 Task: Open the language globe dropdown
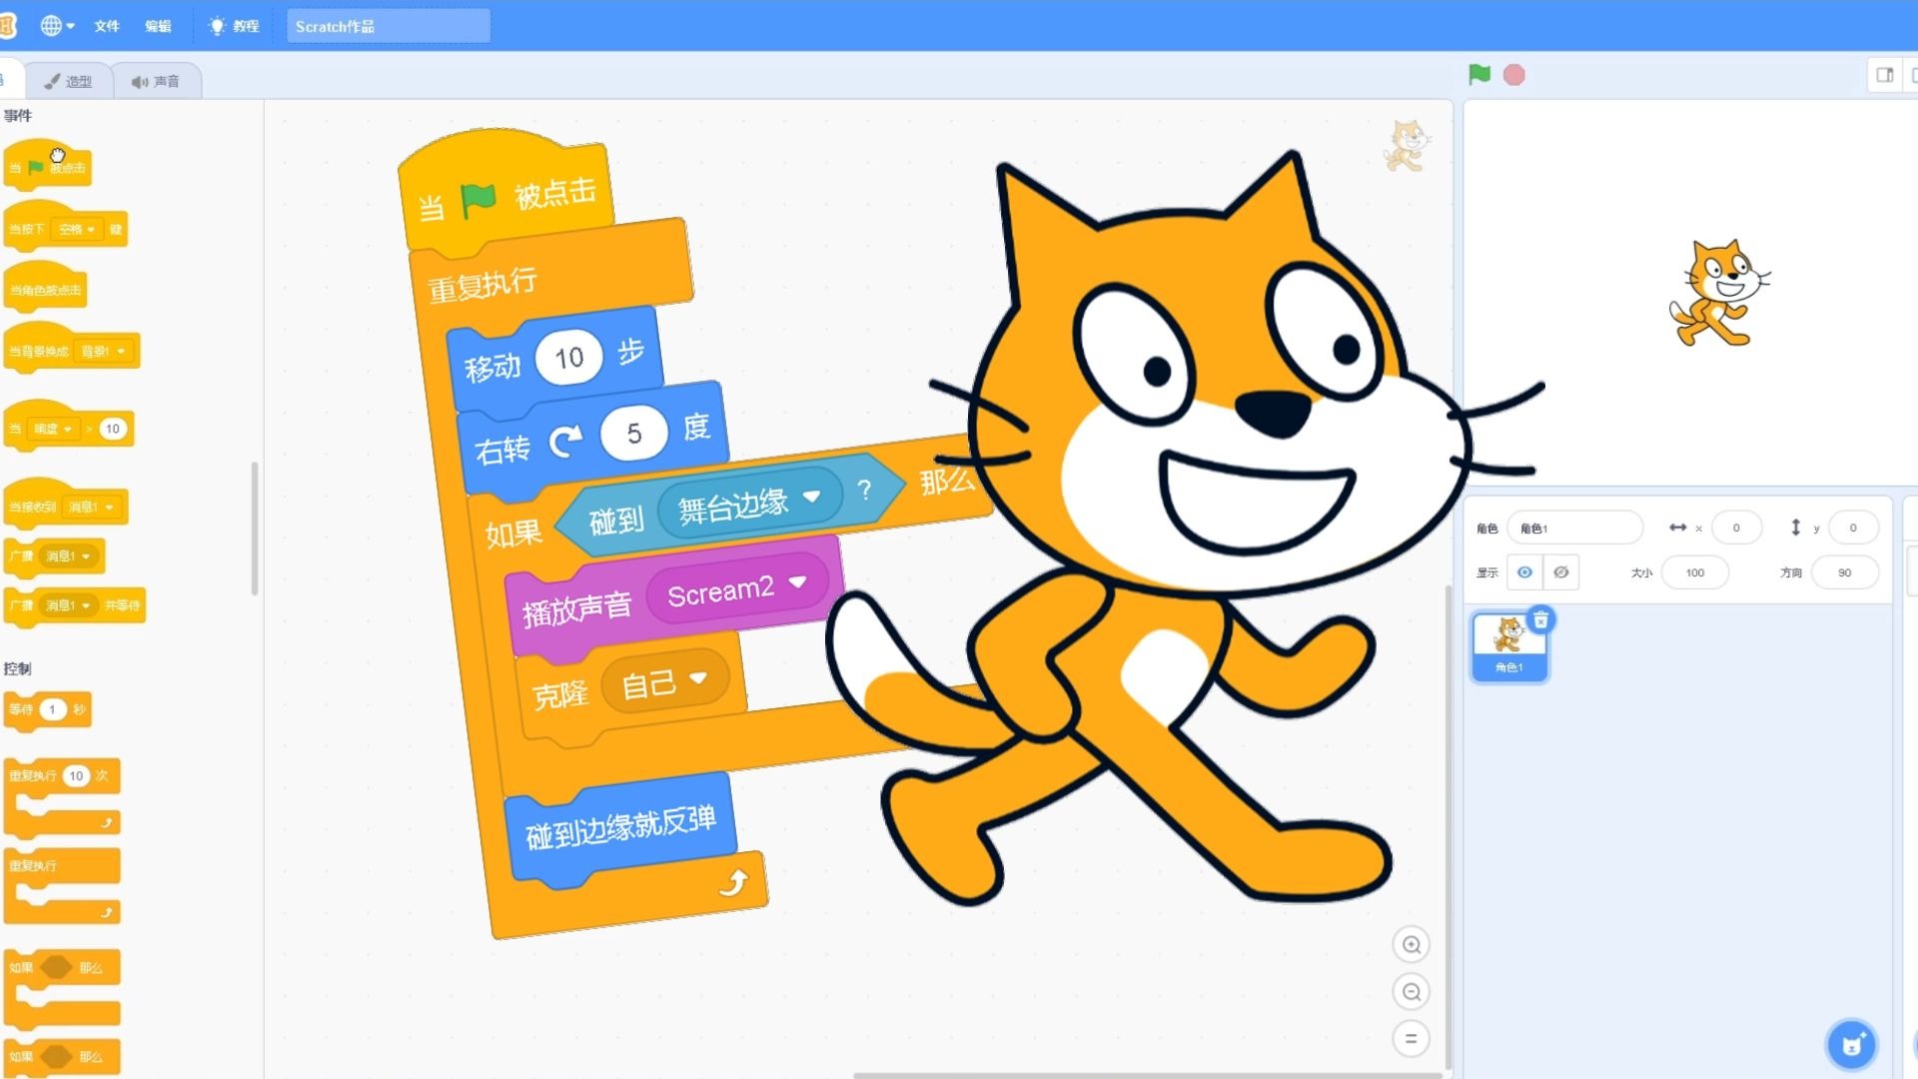click(x=57, y=26)
